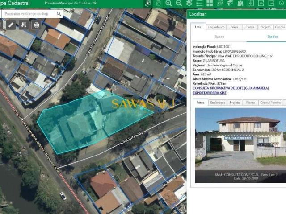The height and width of the screenshot is (214, 286).
Task: Click the building photo thumbnail
Action: [240, 142]
